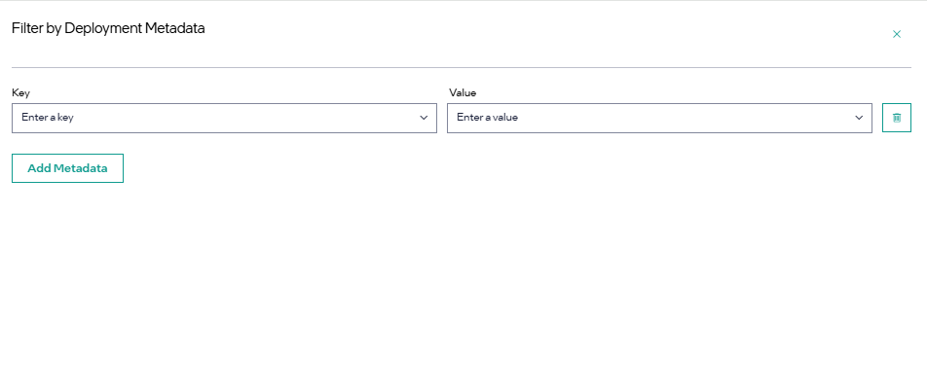Click the 'Filter by Deployment Metadata' heading
The height and width of the screenshot is (391, 927).
tap(108, 28)
